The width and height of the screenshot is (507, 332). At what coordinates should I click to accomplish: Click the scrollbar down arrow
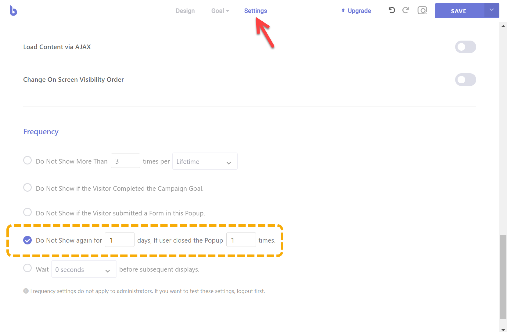click(503, 330)
